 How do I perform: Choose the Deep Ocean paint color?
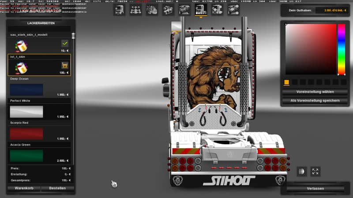coord(26,90)
